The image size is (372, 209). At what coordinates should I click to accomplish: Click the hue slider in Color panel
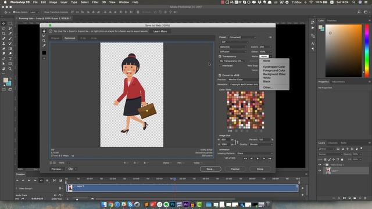click(367, 51)
